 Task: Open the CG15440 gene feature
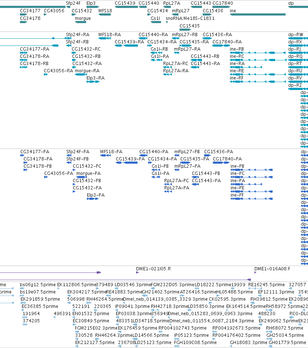143,7
